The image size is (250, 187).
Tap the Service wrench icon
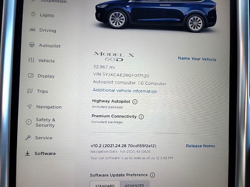click(x=28, y=137)
